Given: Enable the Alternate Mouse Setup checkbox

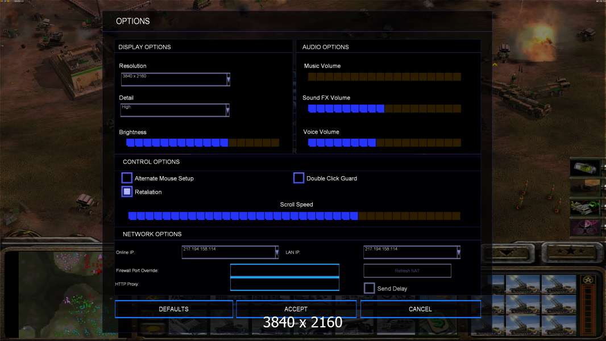Looking at the screenshot, I should [x=127, y=178].
